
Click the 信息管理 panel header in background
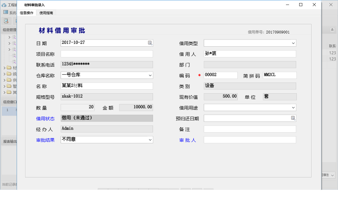(10, 30)
